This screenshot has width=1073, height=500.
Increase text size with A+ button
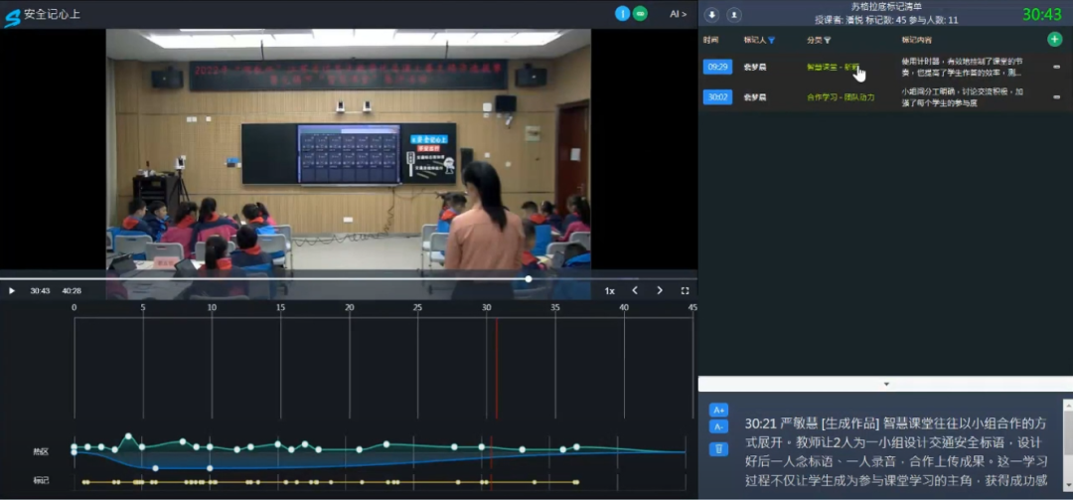tap(718, 410)
